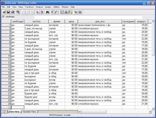The width and height of the screenshot is (156, 118).
Task: Open the Graphs menu
Action: click(x=48, y=7)
